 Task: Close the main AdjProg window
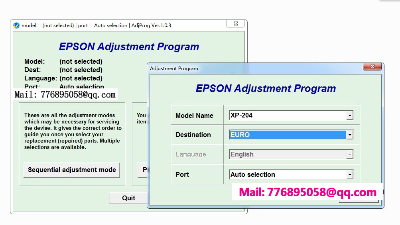click(x=236, y=24)
